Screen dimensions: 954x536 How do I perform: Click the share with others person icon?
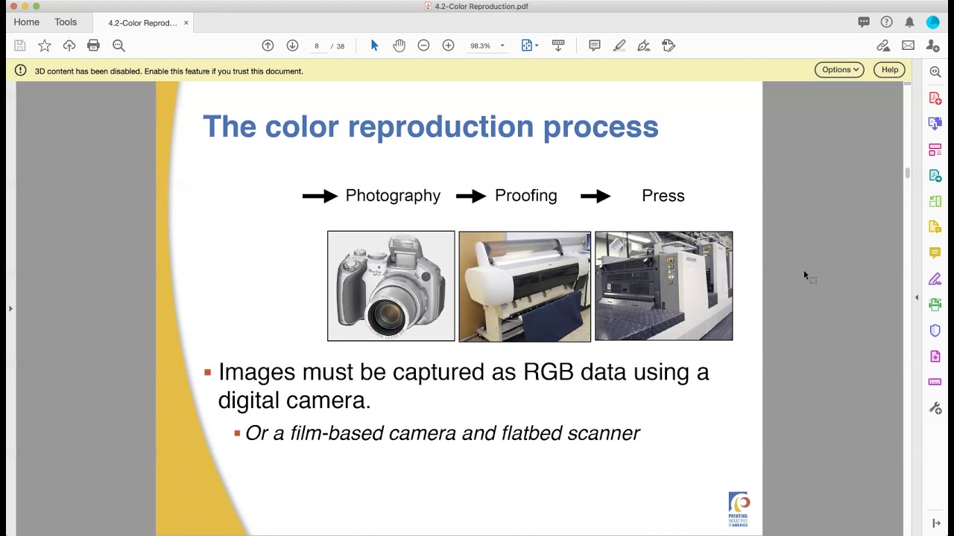(x=932, y=45)
